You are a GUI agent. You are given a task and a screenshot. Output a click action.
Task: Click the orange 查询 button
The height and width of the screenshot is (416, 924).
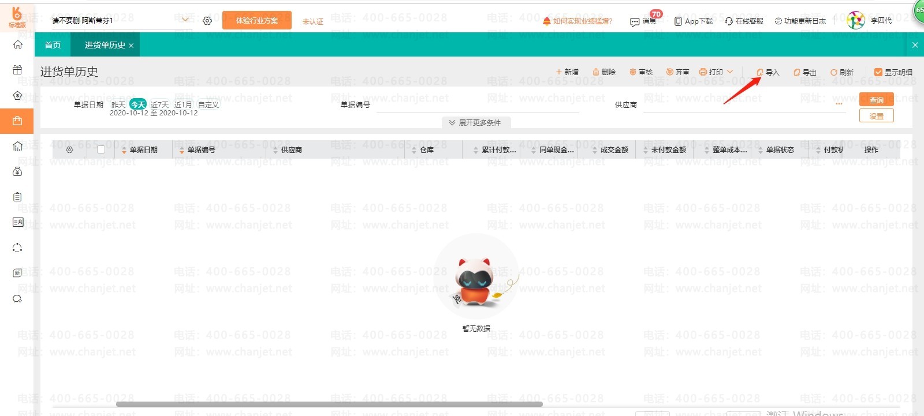(x=876, y=100)
